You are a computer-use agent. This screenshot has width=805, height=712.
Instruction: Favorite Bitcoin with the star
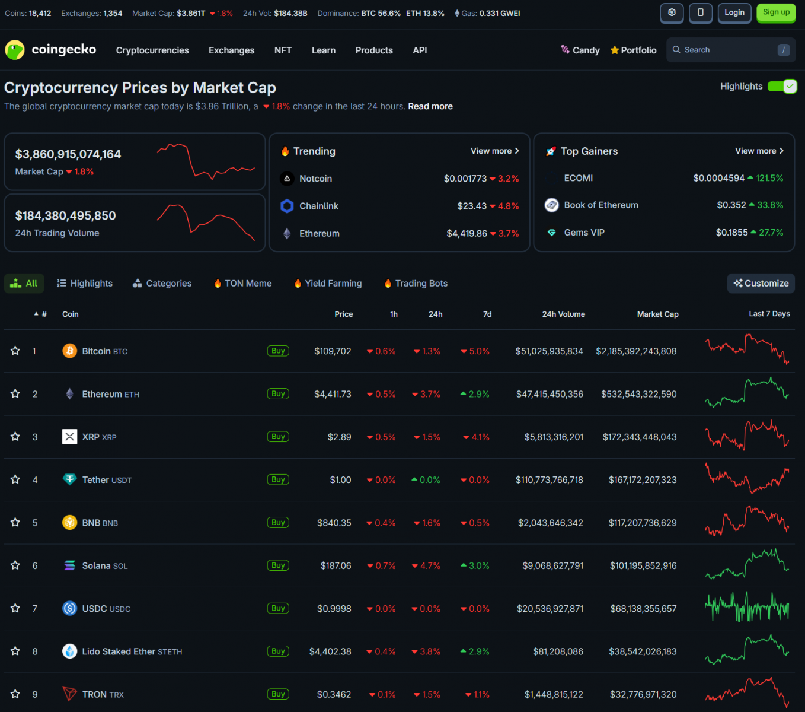(15, 351)
